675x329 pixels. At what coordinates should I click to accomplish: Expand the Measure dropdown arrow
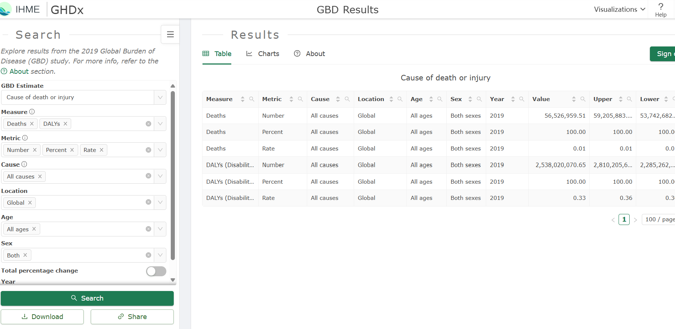click(x=160, y=124)
